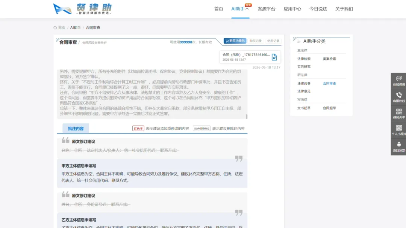Open 今日说法 in top navigation
The width and height of the screenshot is (406, 228).
[x=318, y=9]
